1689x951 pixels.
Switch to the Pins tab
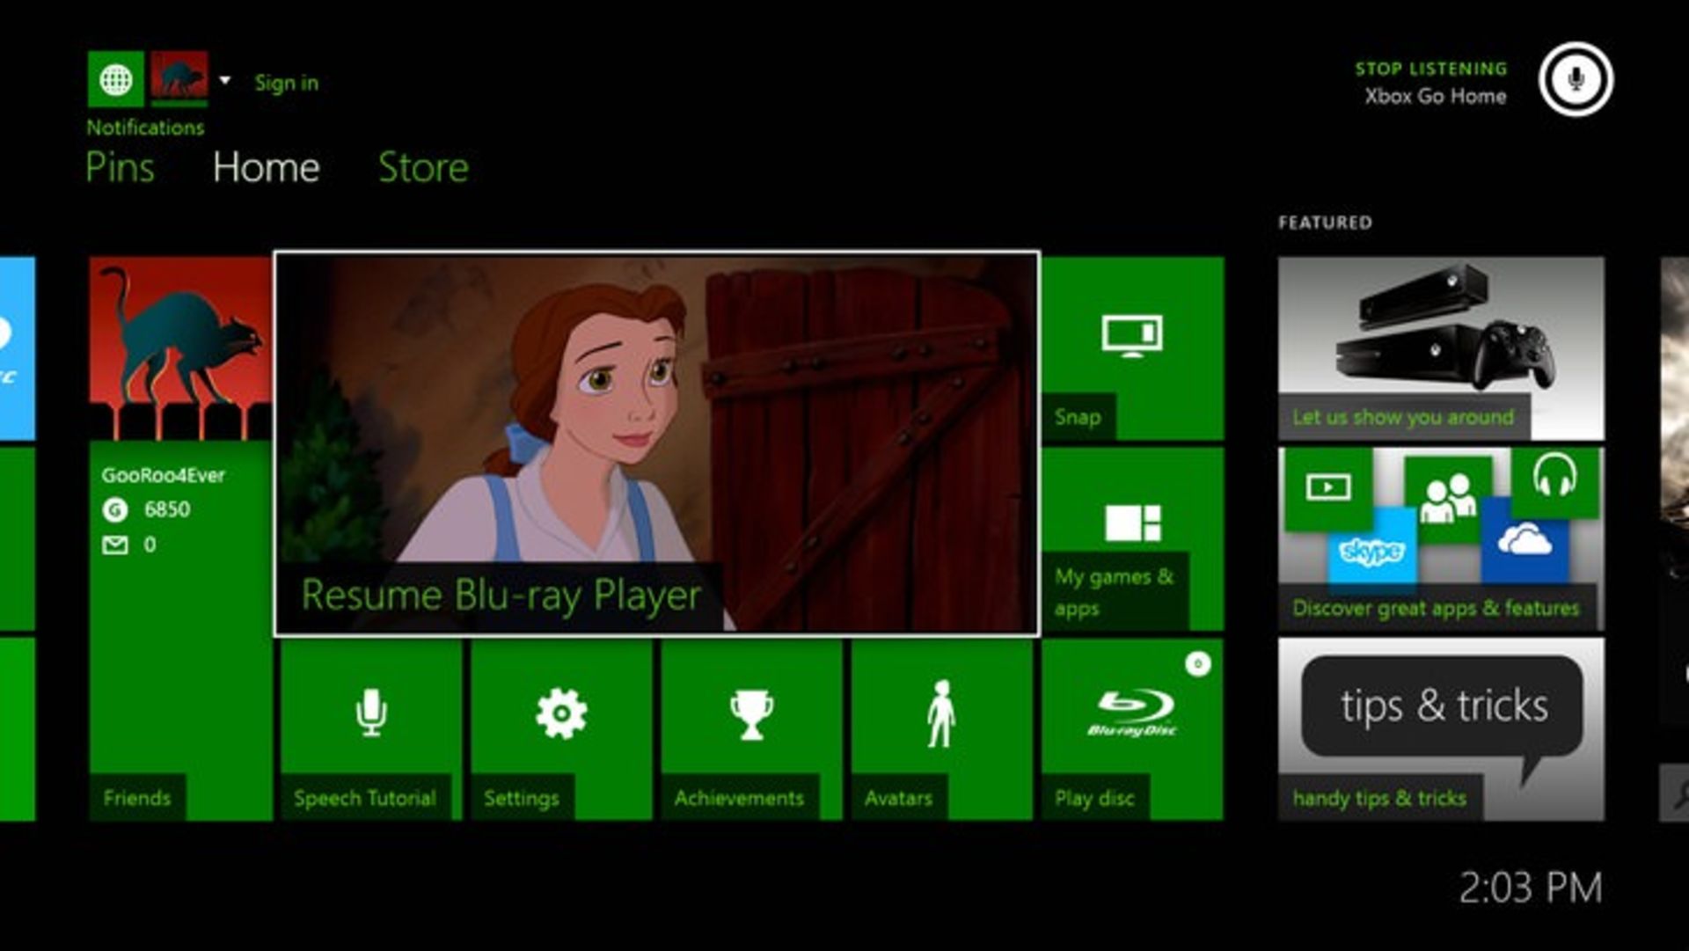[120, 167]
